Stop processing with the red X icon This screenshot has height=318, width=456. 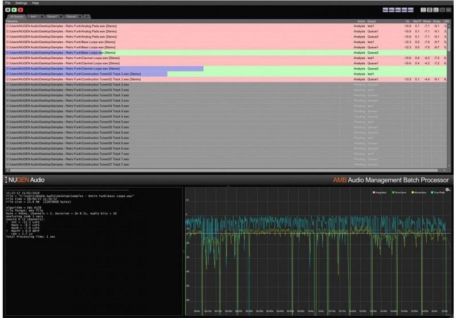pyautogui.click(x=21, y=10)
